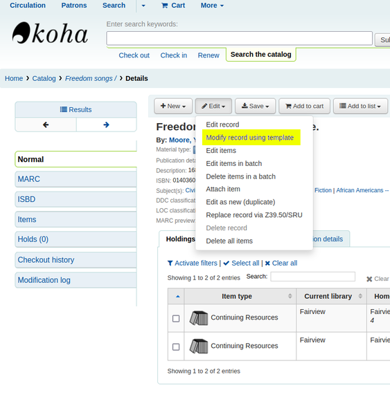Viewport: 390px width, 415px height.
Task: Open the Items view in sidebar
Action: [76, 219]
